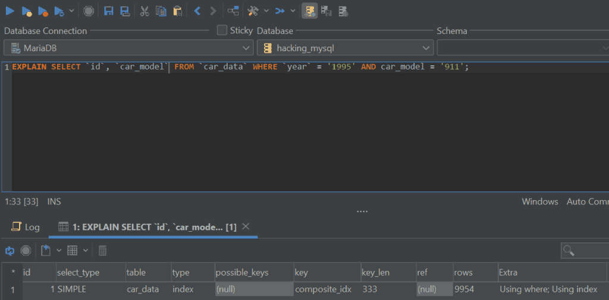609x300 pixels.
Task: Click the key column header
Action: point(327,273)
